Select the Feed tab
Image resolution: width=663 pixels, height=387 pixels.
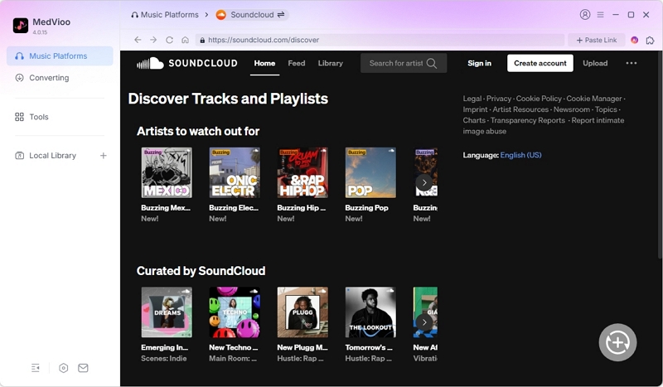[297, 64]
